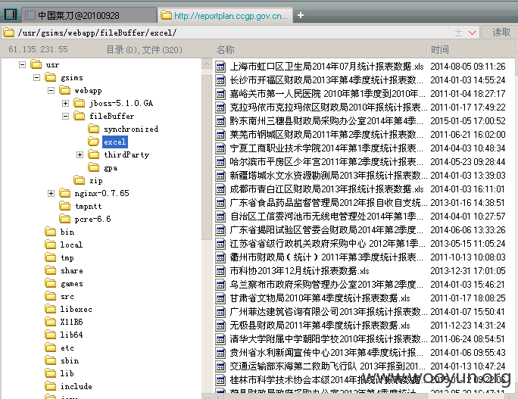
Task: Click xls icon of 嘉峪关市第一人民医院 file
Action: pyautogui.click(x=220, y=94)
